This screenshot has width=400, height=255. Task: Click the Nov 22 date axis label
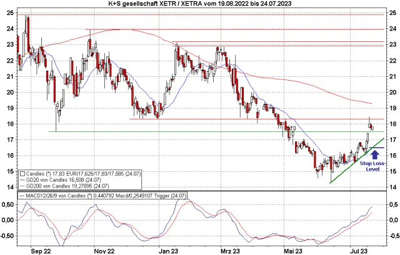[104, 251]
